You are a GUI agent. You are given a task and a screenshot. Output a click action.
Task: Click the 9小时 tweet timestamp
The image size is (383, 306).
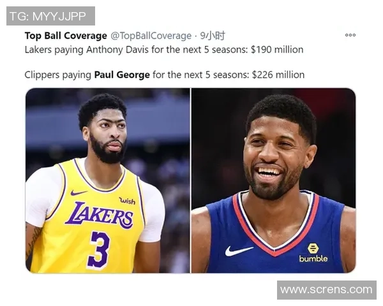point(213,36)
